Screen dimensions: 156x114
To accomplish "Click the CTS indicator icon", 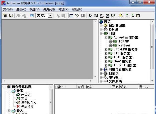I will (127, 16).
